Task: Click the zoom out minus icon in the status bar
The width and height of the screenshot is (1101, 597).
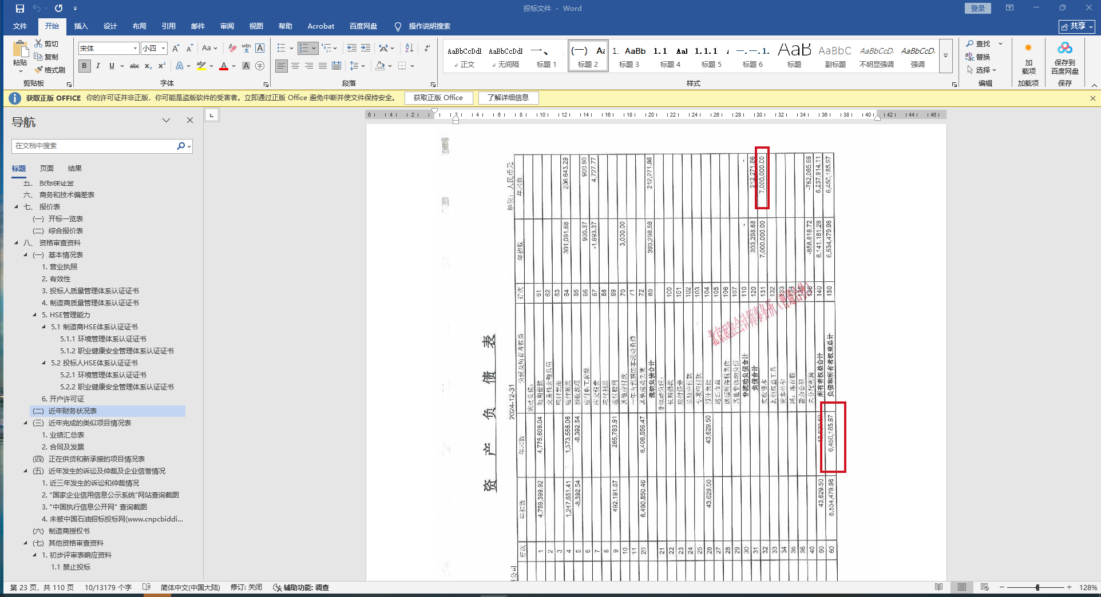Action: [1001, 587]
